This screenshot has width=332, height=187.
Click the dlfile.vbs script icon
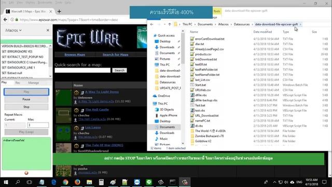click(192, 95)
